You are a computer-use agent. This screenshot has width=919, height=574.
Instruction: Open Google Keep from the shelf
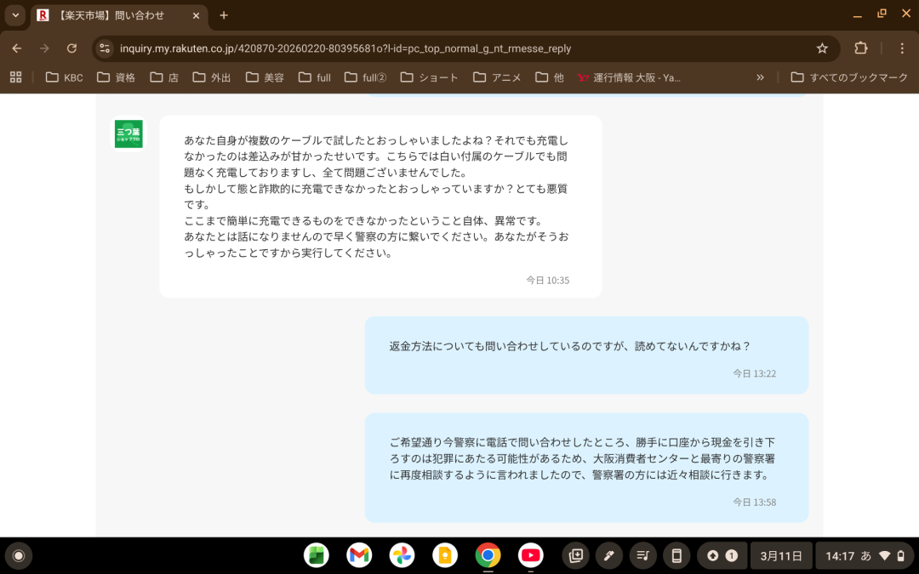tap(444, 555)
